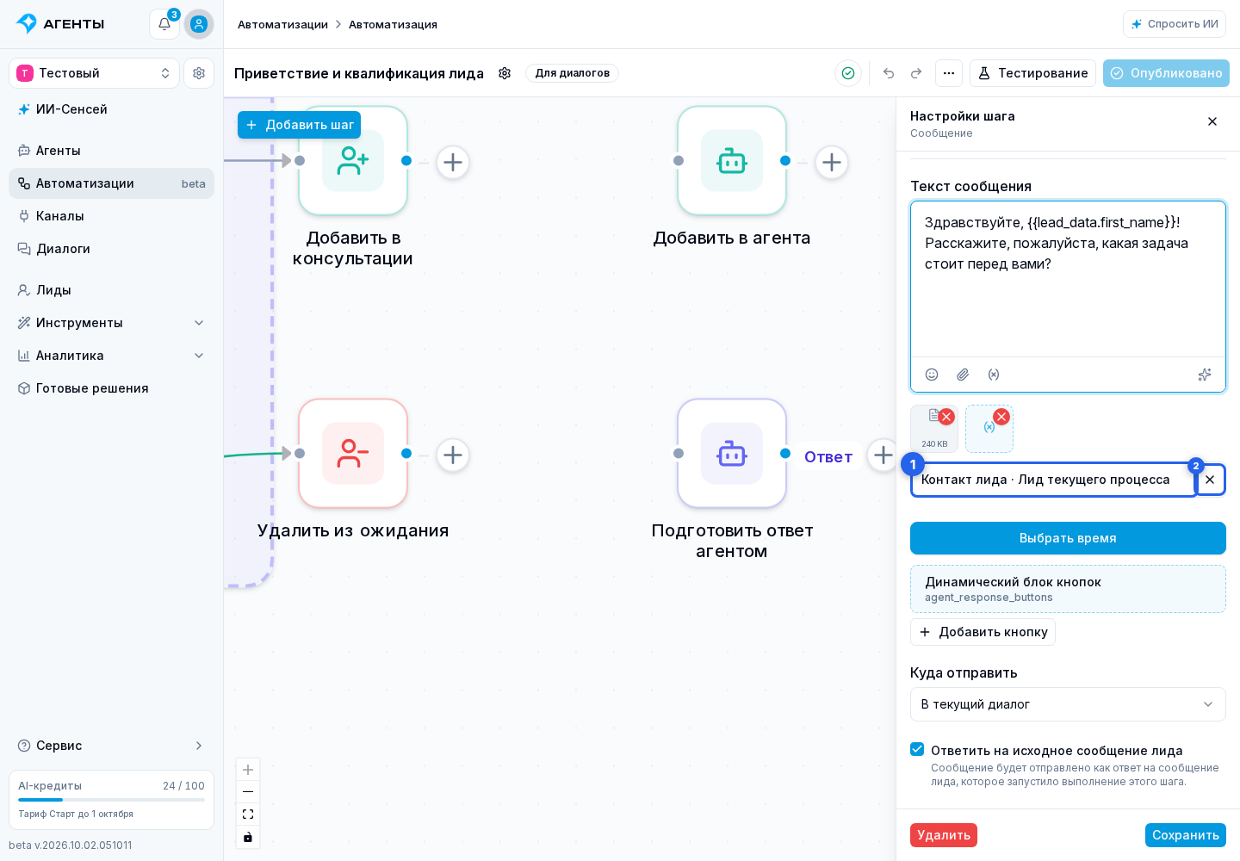Click the AI-кредиты progress bar
The image size is (1240, 861).
click(x=111, y=800)
